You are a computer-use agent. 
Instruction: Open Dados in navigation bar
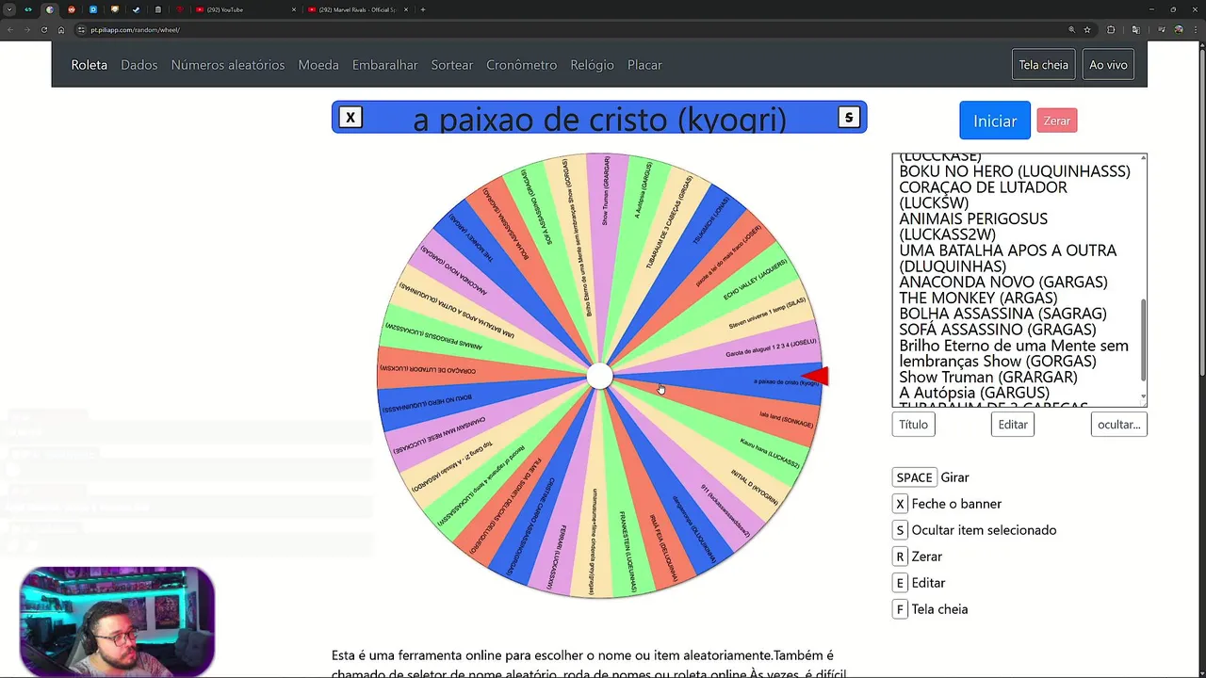pos(139,65)
